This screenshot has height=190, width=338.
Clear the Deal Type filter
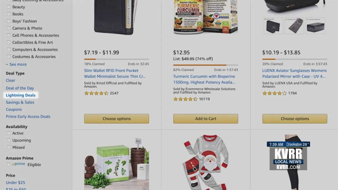point(11,80)
